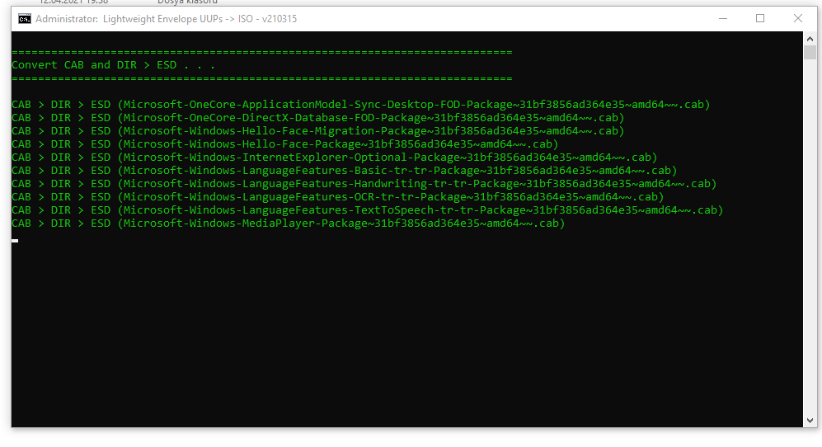Click the OneCore-DirectX-Database-FOD-Package line
Viewport: 822px width, 447px height.
click(317, 117)
